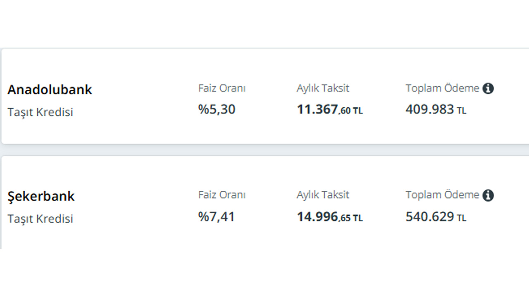Image resolution: width=529 pixels, height=298 pixels.
Task: Click Aylık Taksit label in Şekerbank card
Action: 323,195
